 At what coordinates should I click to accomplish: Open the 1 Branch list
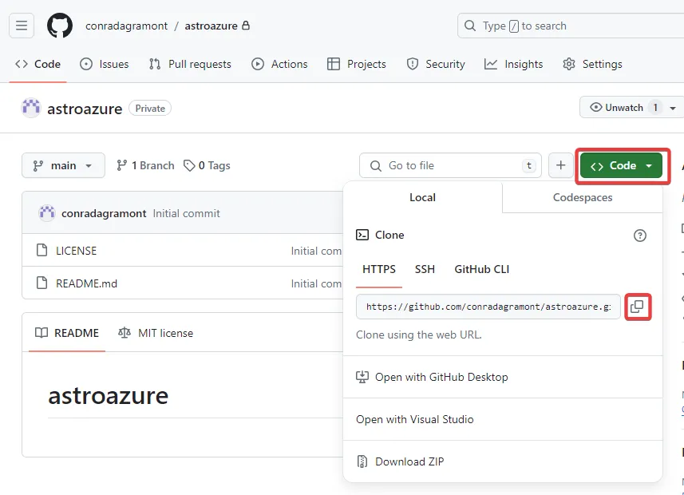[145, 165]
